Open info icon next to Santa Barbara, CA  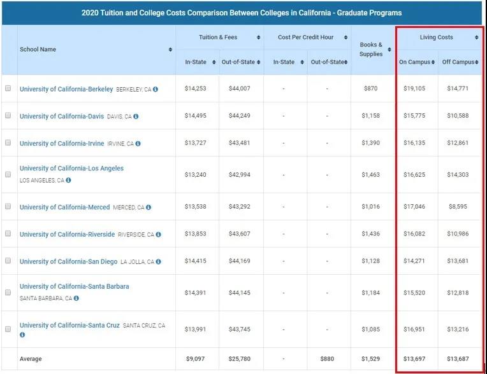pyautogui.click(x=76, y=298)
